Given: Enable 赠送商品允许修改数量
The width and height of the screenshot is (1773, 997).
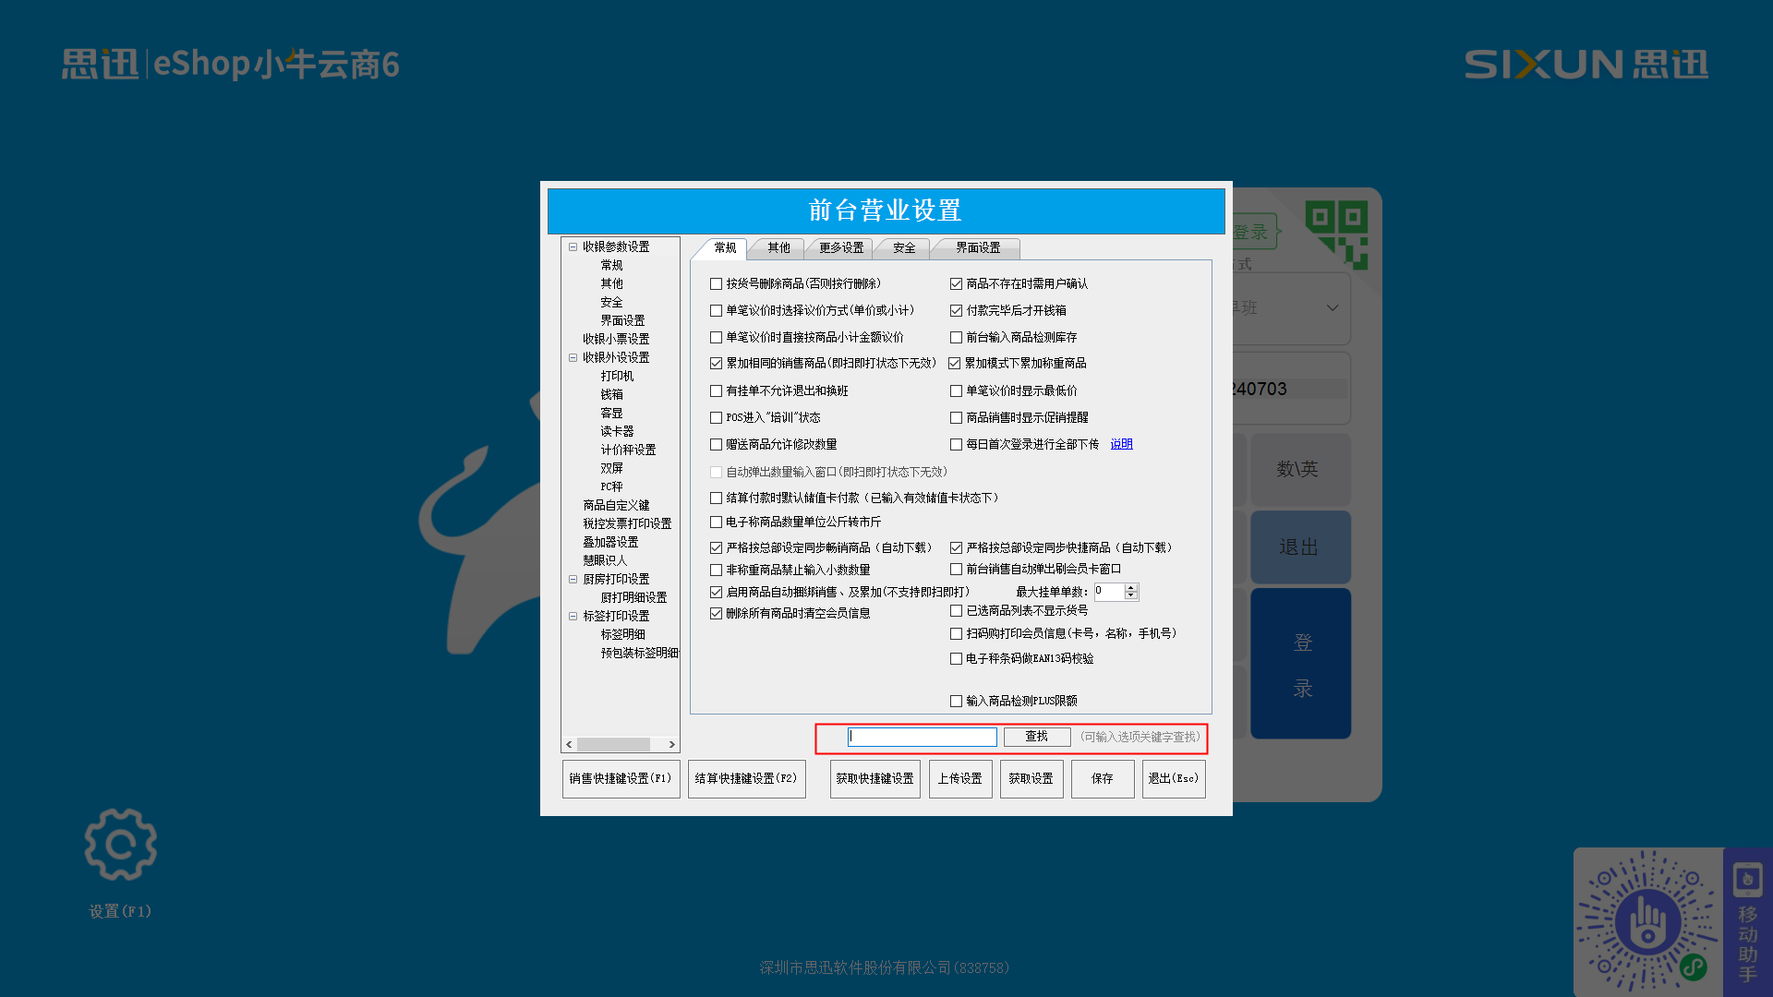Looking at the screenshot, I should pyautogui.click(x=716, y=444).
